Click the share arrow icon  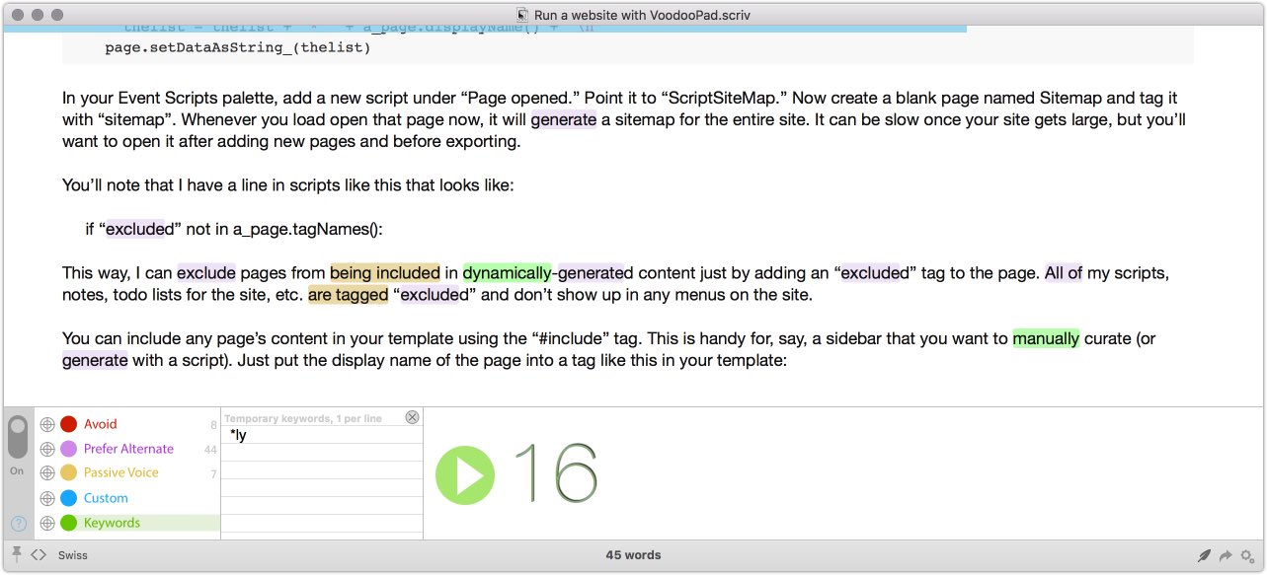click(1227, 555)
